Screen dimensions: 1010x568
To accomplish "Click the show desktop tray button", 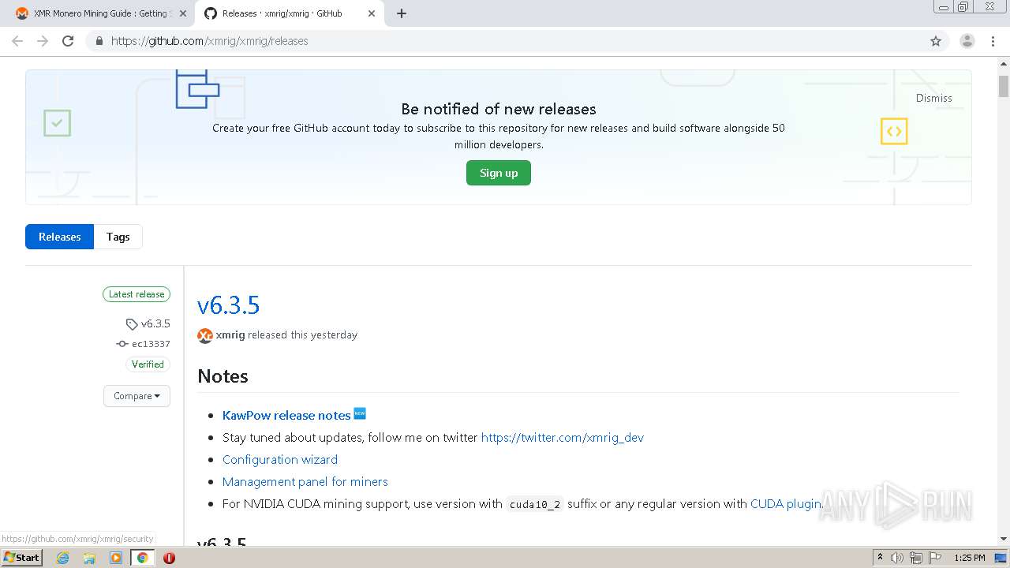I will [1002, 558].
